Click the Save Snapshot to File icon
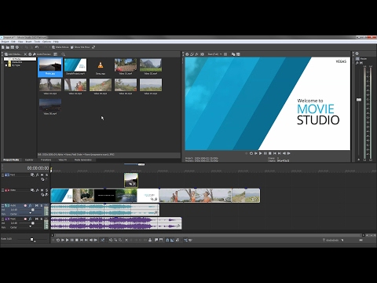Image resolution: width=377 pixels, height=283 pixels. (x=238, y=54)
